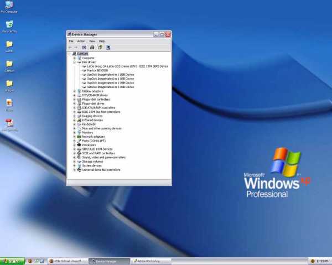Click the Print toolbar icon
Image resolution: width=332 pixels, height=265 pixels.
coord(92,48)
